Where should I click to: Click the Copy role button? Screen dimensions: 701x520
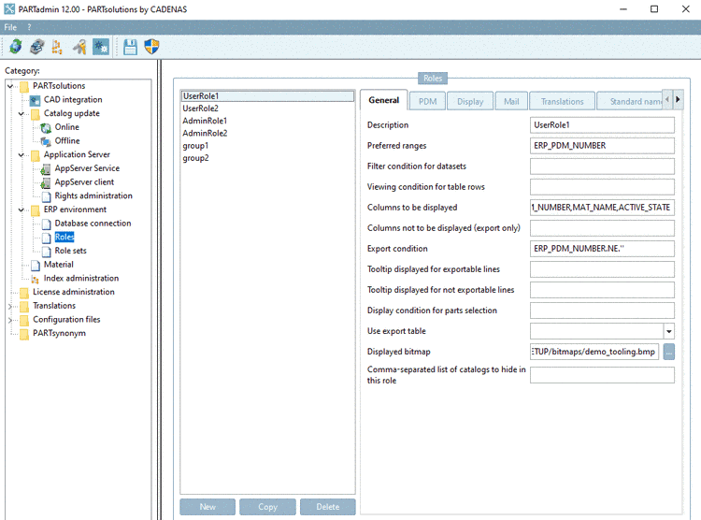(267, 507)
